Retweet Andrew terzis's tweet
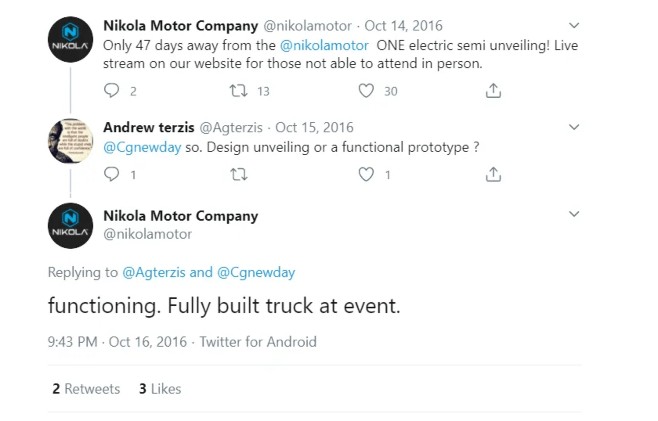 point(239,174)
